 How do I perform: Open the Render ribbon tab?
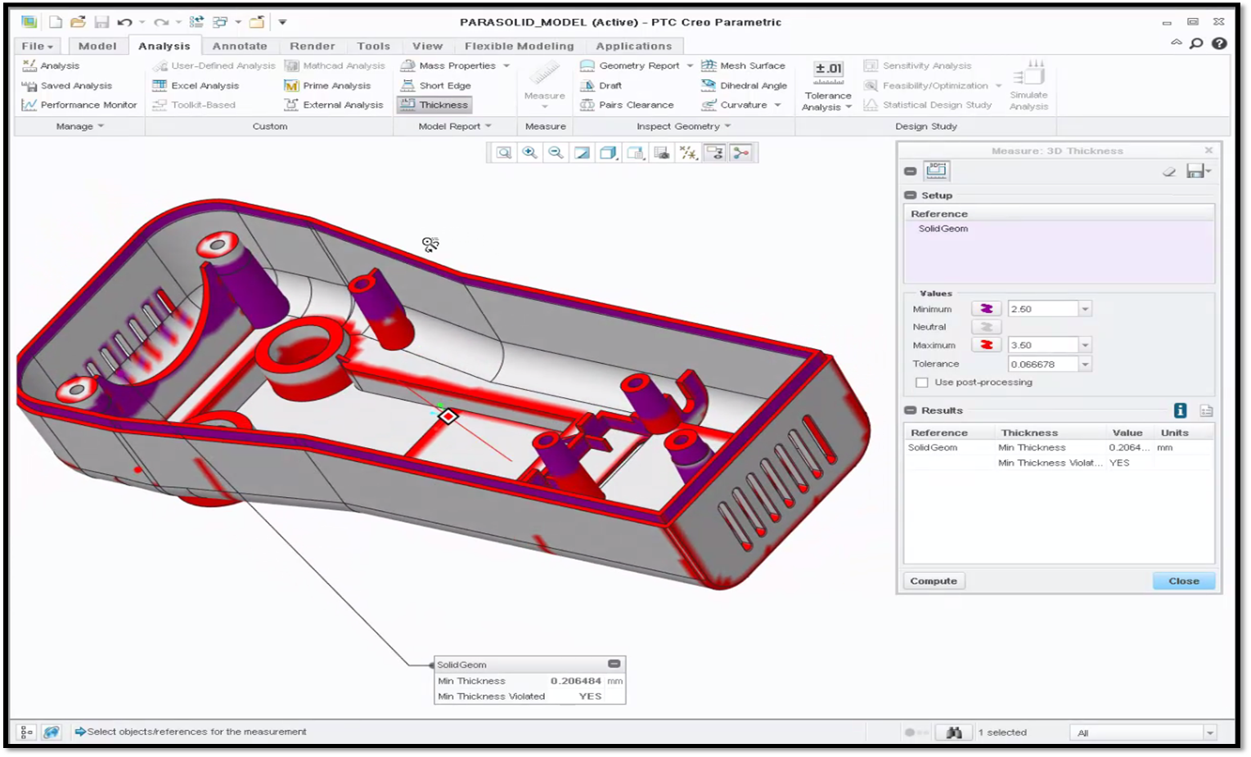[312, 46]
